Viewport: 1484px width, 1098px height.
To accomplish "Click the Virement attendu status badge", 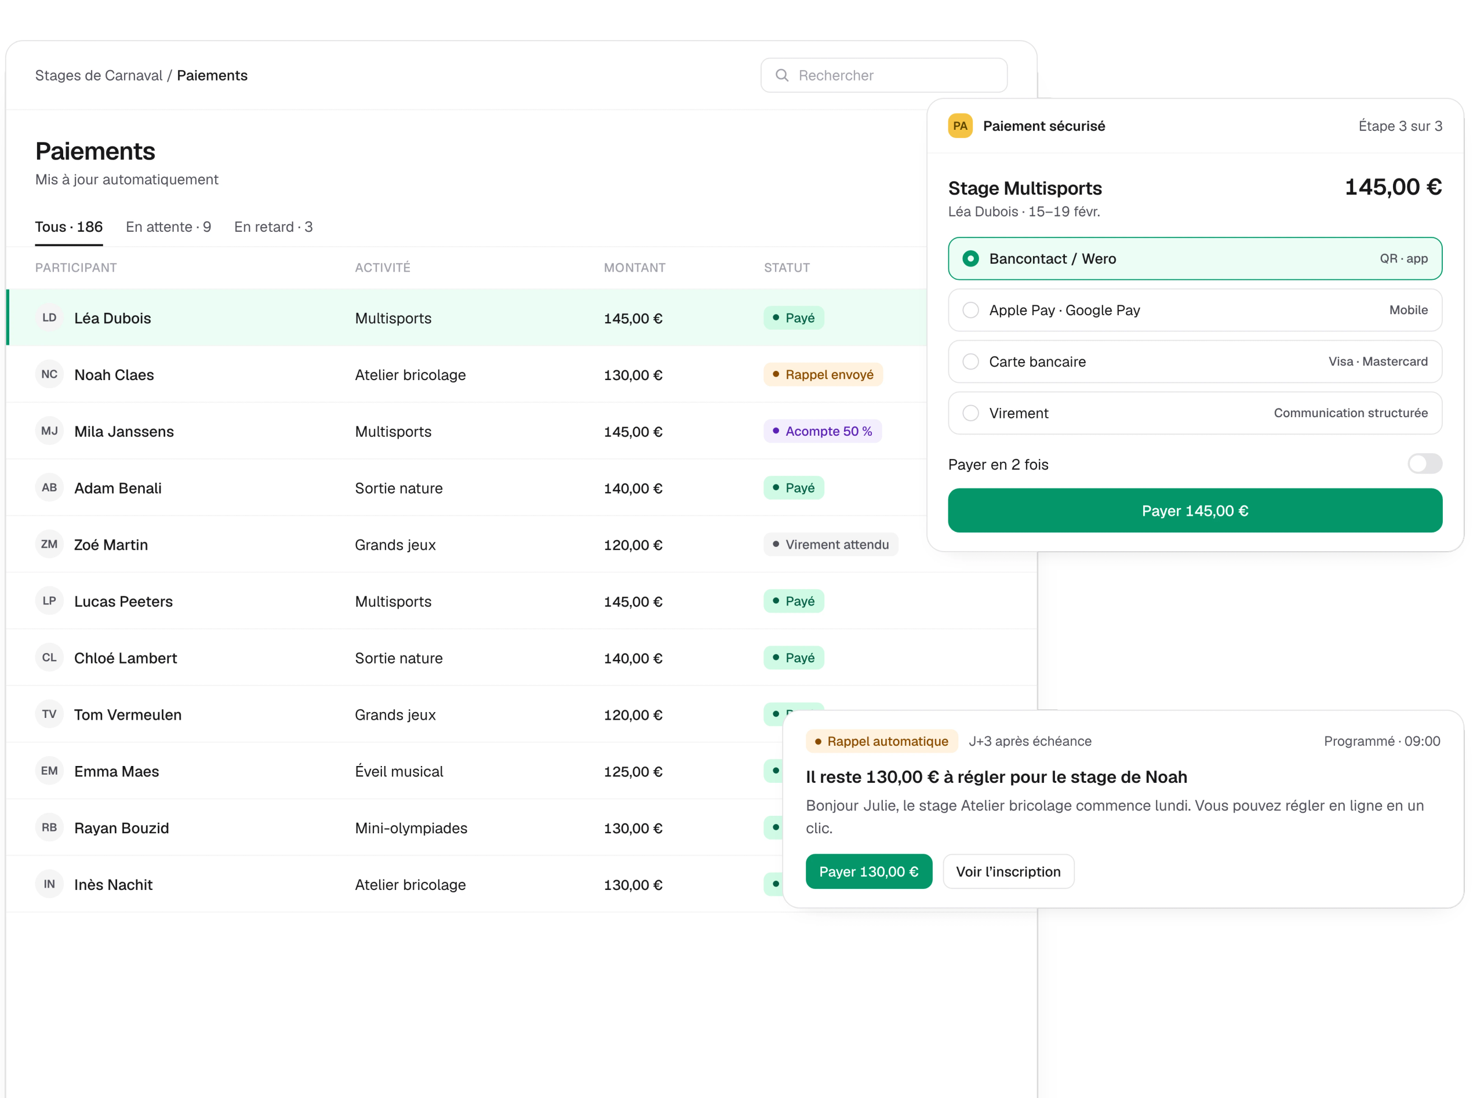I will 831,544.
